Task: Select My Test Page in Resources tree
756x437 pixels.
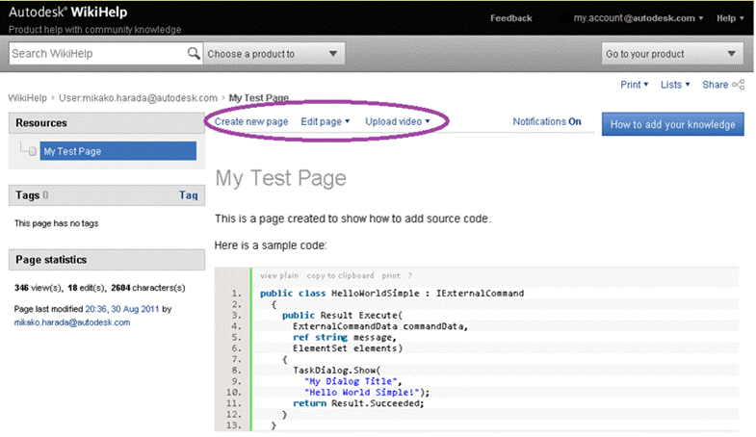Action: (118, 151)
